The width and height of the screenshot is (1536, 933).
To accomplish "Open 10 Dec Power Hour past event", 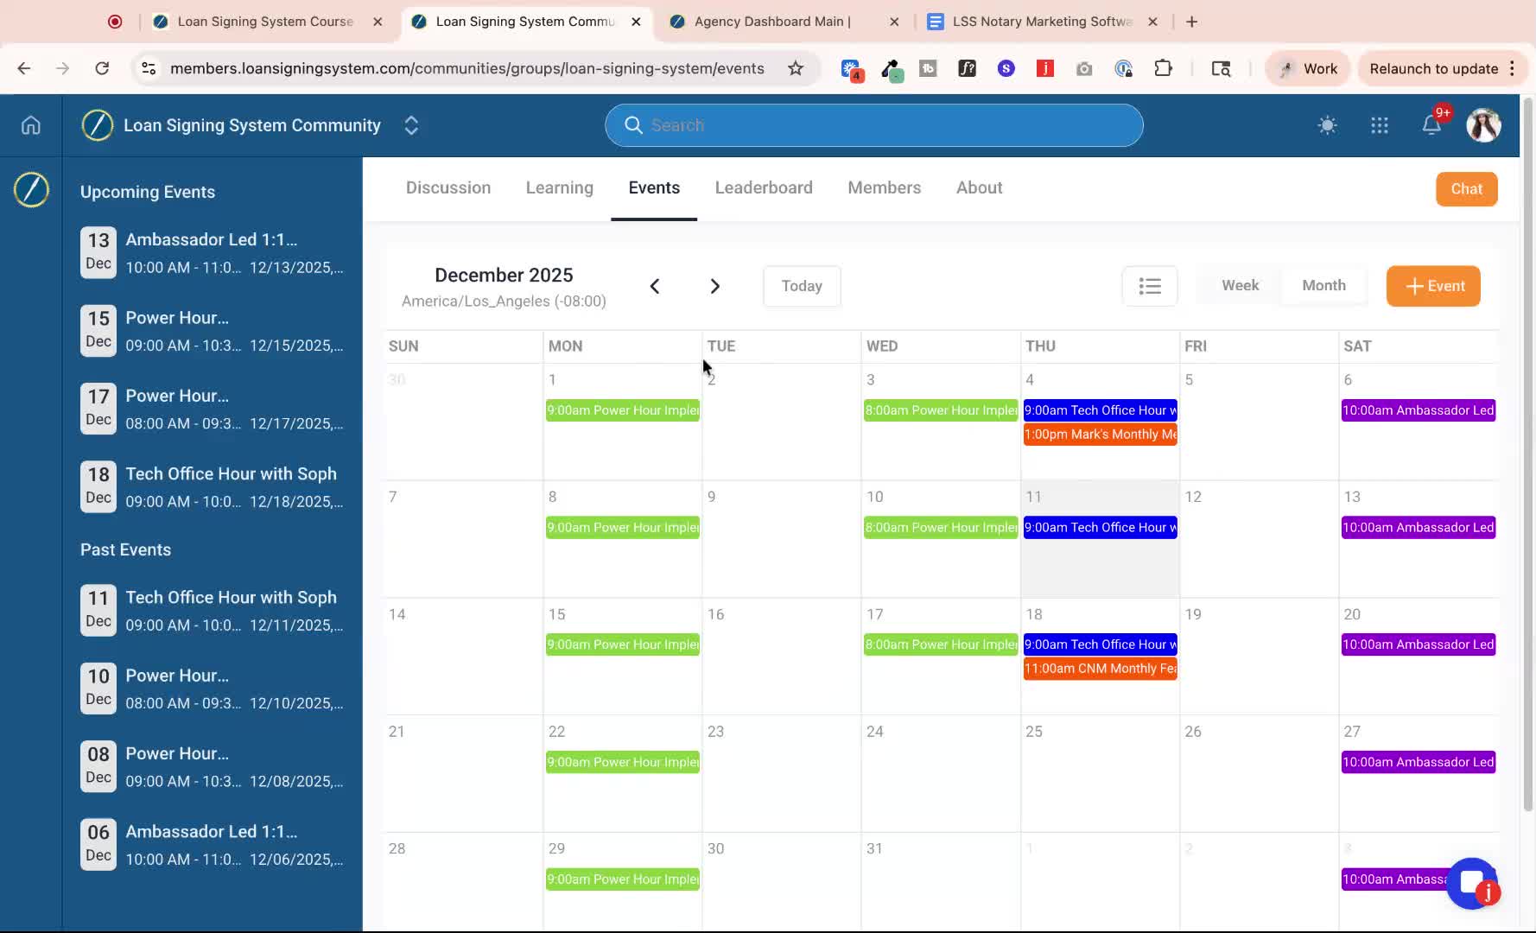I will click(213, 689).
